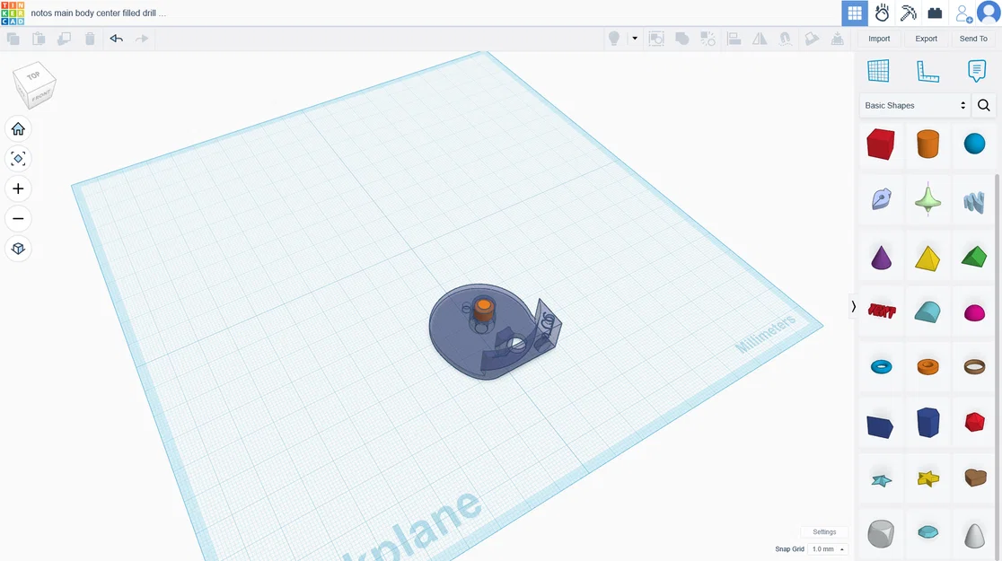Open the Basic Shapes dropdown
The image size is (1002, 561).
[x=914, y=105]
